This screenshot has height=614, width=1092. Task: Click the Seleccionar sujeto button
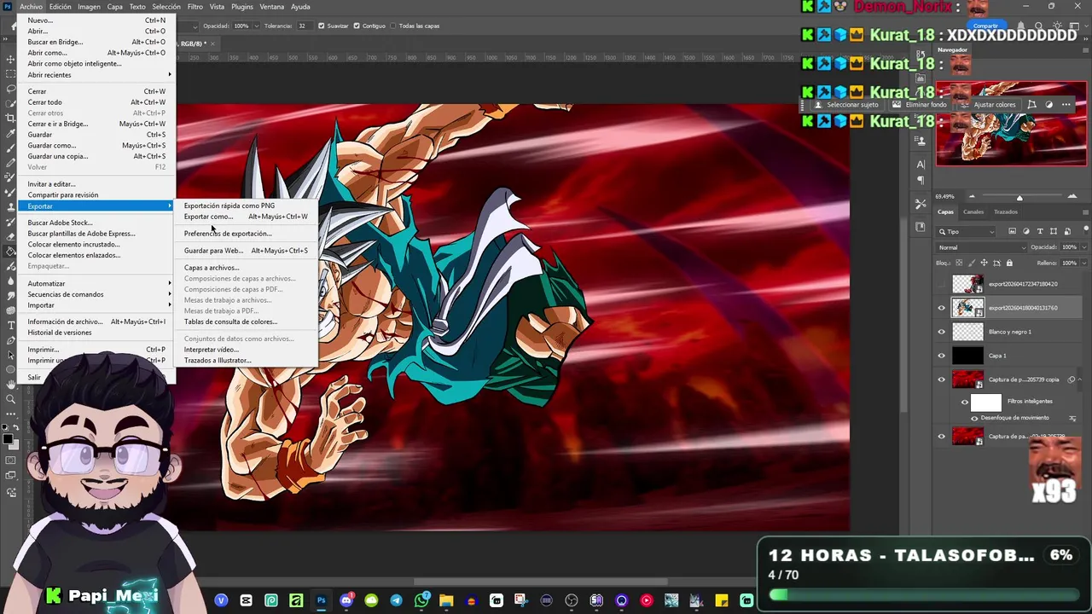(846, 105)
